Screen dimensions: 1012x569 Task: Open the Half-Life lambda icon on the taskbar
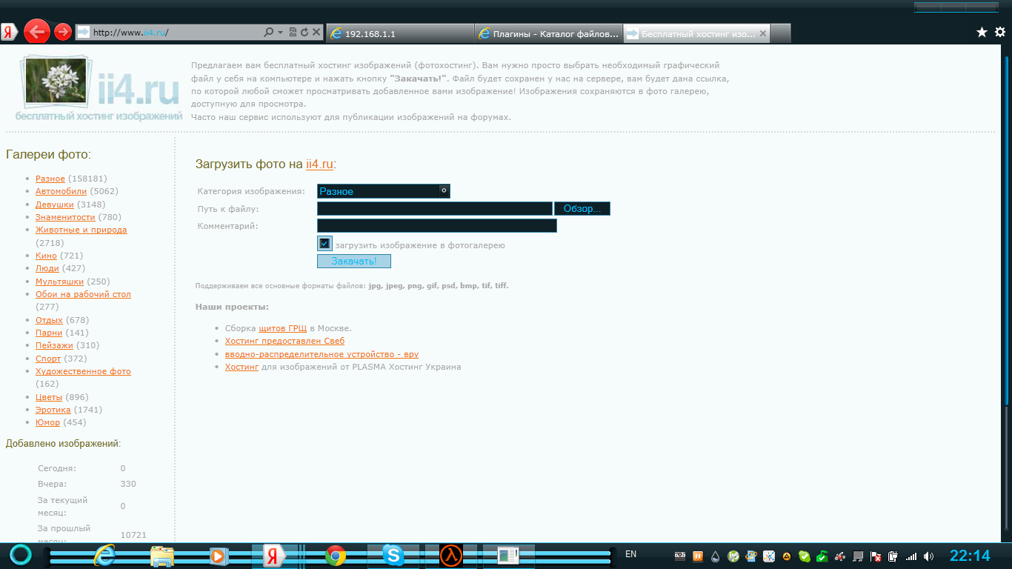[x=451, y=556]
